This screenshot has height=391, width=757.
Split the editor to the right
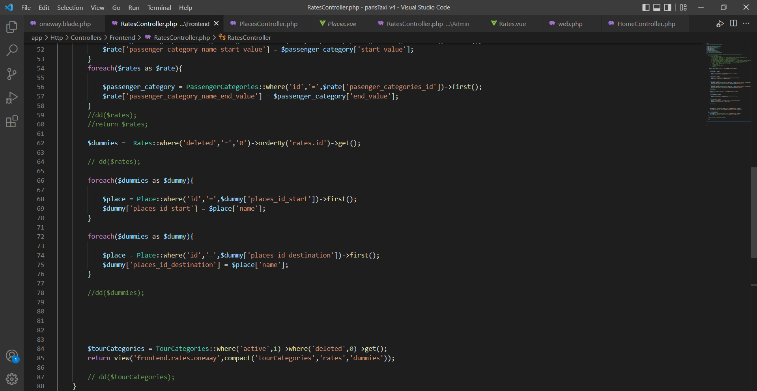(x=733, y=24)
